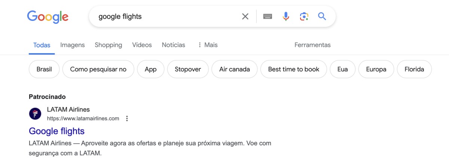The image size is (449, 166).
Task: Open the sponsored Google flights link
Action: (56, 131)
